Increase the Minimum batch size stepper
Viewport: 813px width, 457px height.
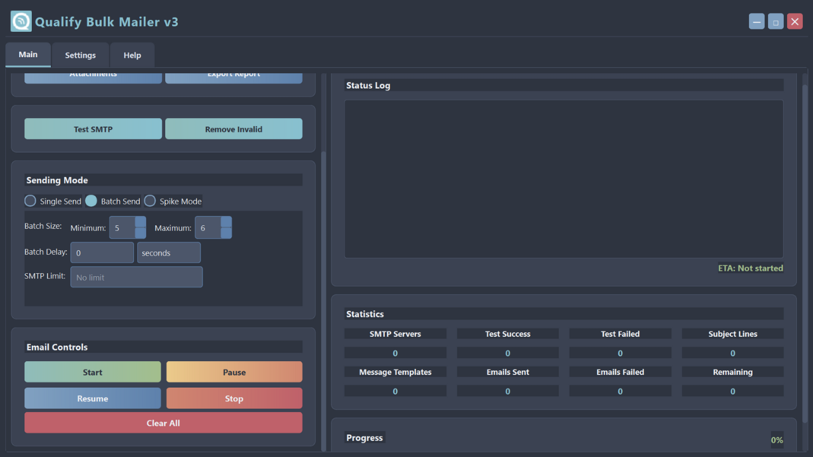pyautogui.click(x=140, y=222)
